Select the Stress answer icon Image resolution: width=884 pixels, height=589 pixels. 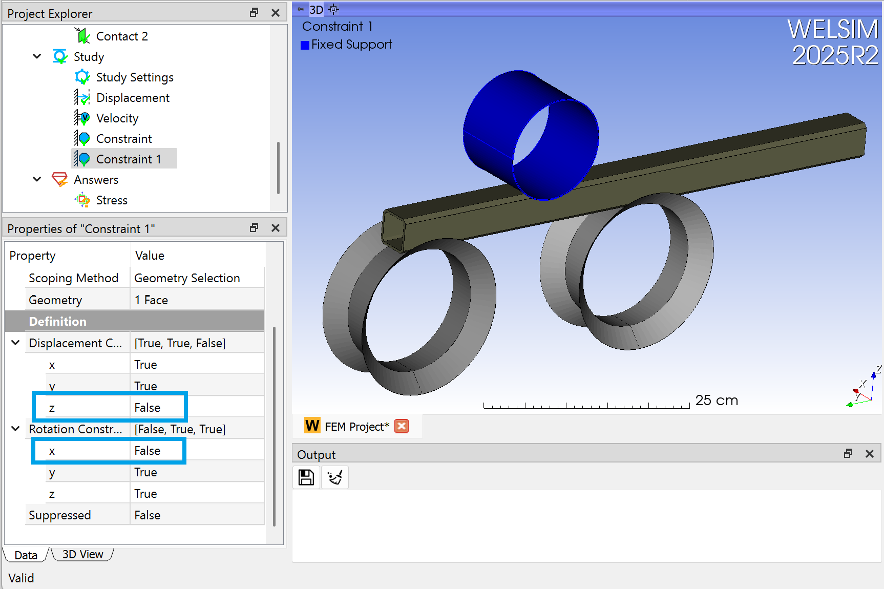pos(83,200)
